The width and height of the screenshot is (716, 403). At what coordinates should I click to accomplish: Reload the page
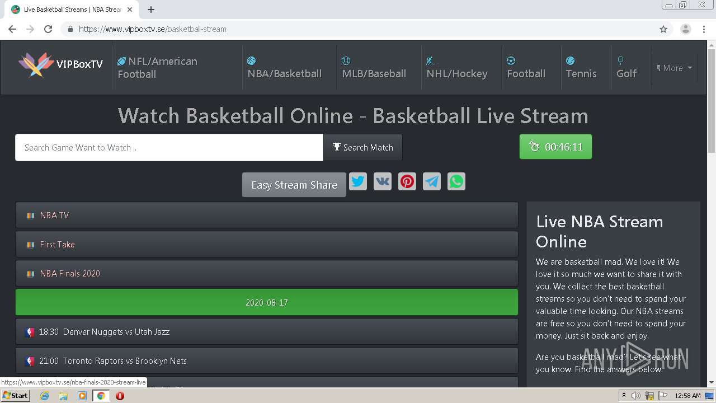tap(48, 29)
